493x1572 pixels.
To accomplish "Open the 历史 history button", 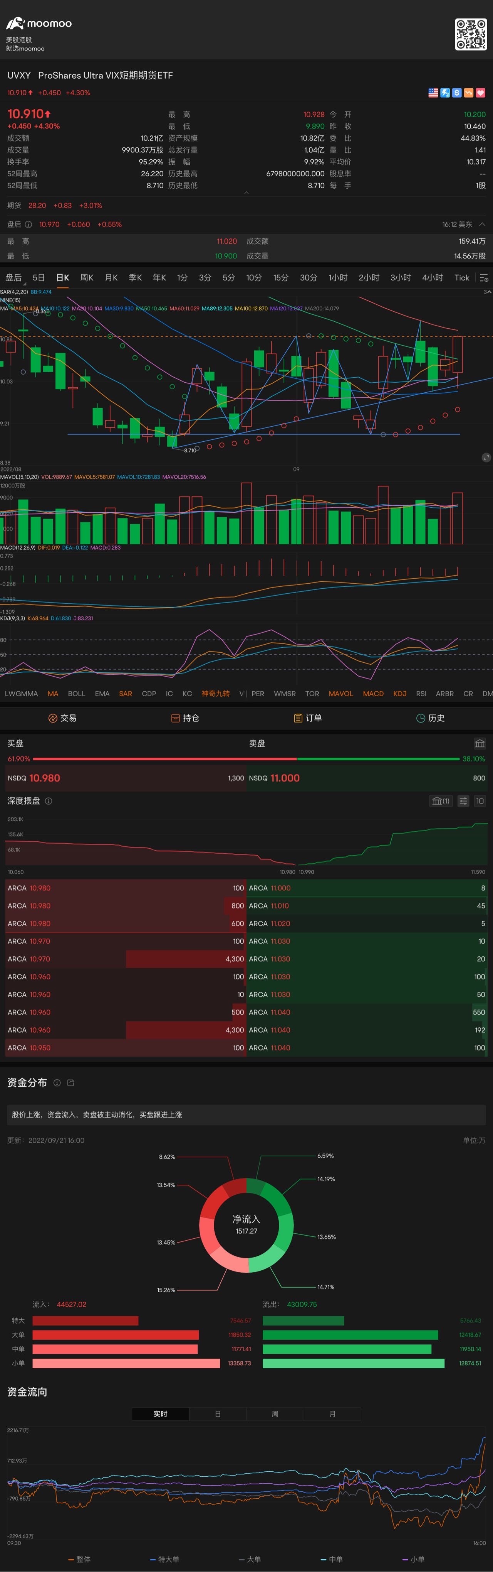I will point(430,718).
